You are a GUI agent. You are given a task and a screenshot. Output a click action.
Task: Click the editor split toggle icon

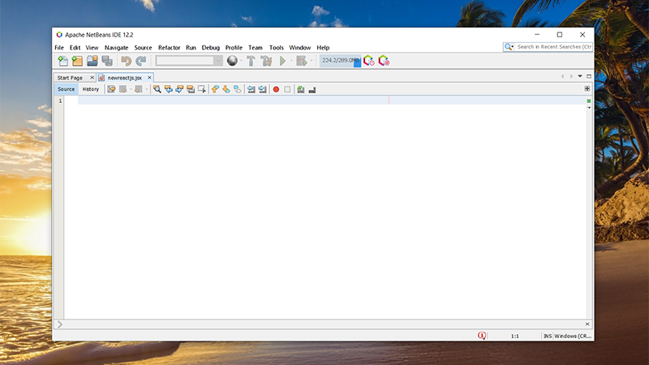[587, 88]
